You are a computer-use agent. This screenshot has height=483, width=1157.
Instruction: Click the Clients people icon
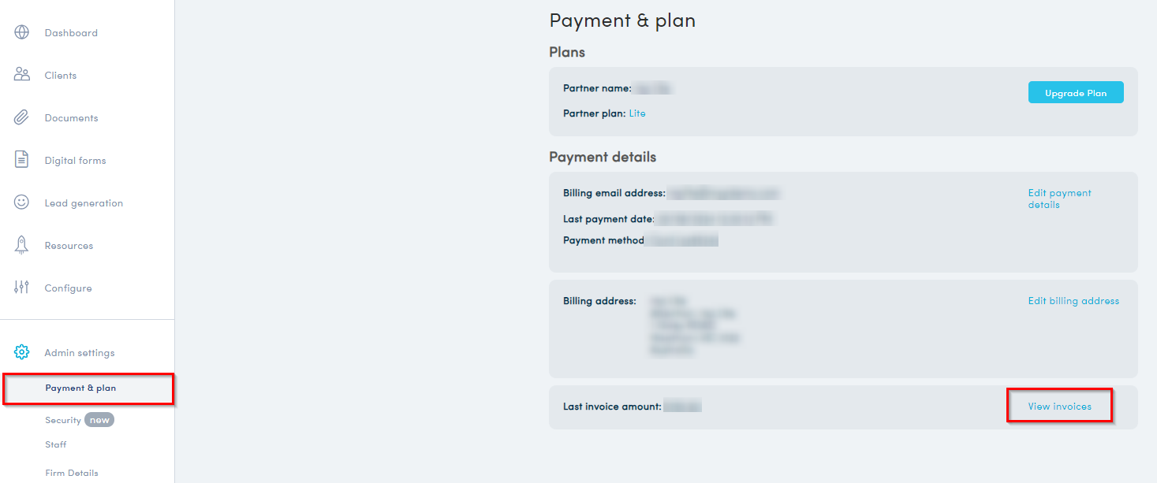click(22, 76)
